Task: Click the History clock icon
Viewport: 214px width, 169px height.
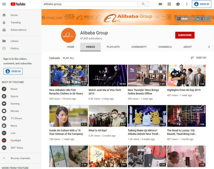Action: 4,48
